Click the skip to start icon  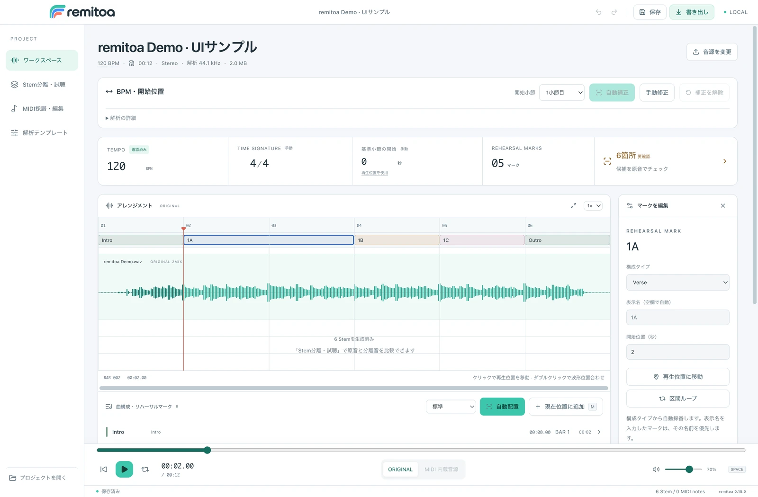(x=104, y=470)
